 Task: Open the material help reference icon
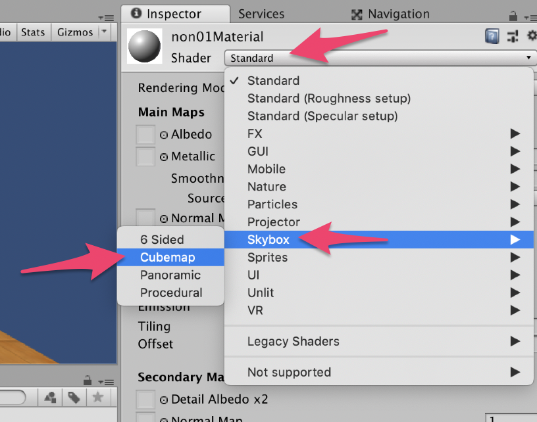coord(492,36)
